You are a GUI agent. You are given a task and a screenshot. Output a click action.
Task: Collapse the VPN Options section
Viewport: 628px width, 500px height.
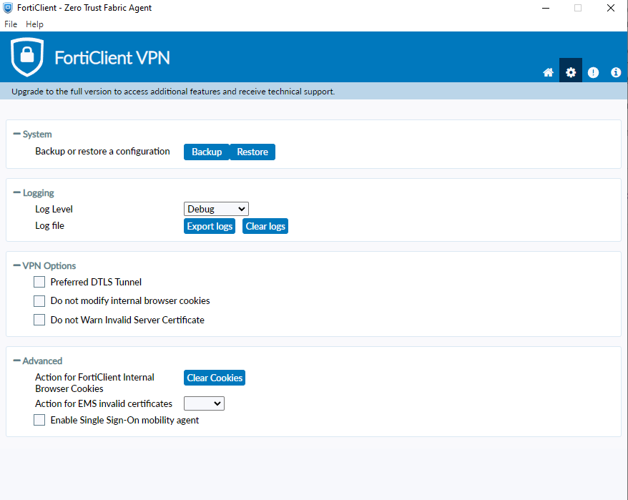click(17, 265)
